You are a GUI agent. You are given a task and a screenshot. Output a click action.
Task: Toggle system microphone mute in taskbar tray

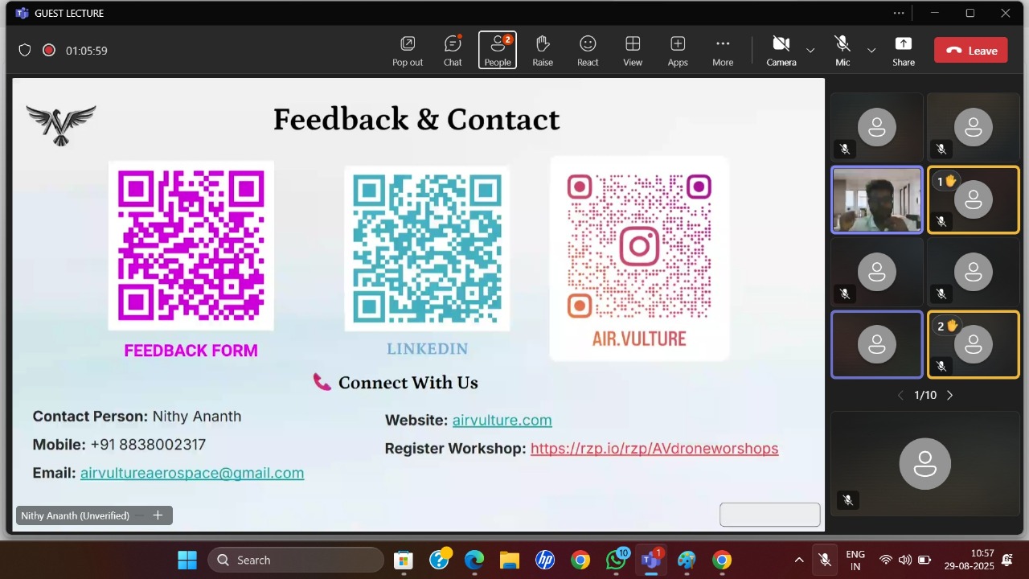824,560
